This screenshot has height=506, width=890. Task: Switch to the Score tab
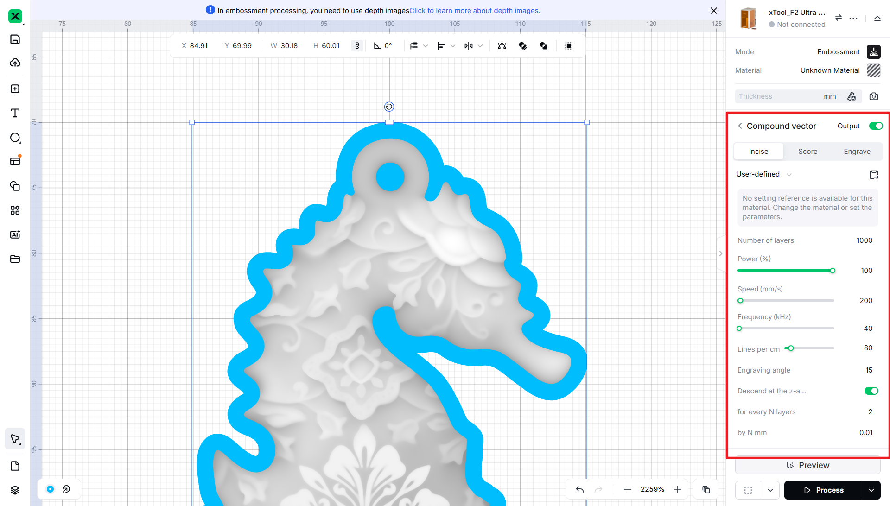click(x=807, y=152)
